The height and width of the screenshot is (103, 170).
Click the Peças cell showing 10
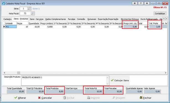22,27
